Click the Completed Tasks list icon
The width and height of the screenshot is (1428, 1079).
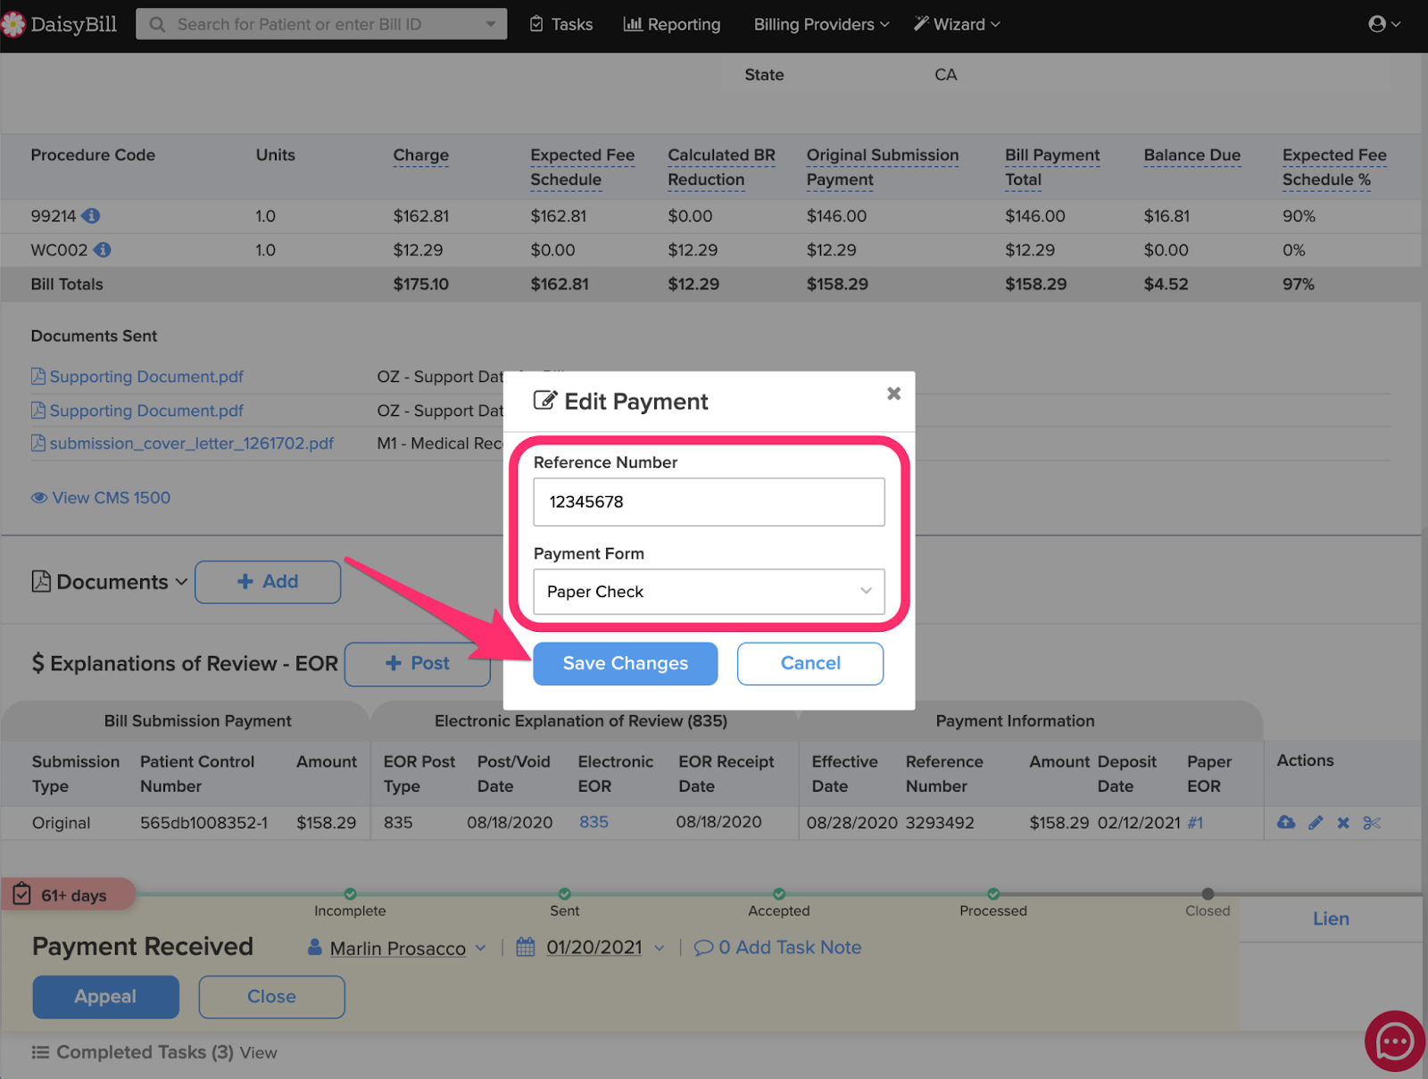click(40, 1052)
